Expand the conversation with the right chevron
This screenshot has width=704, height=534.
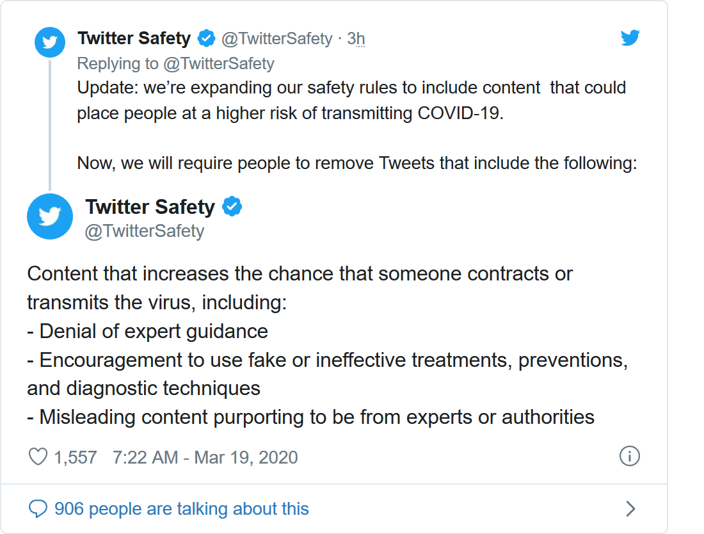click(x=630, y=509)
